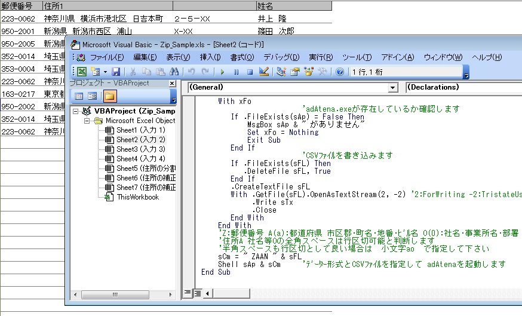Toggle Folders view in project pane

(x=109, y=96)
